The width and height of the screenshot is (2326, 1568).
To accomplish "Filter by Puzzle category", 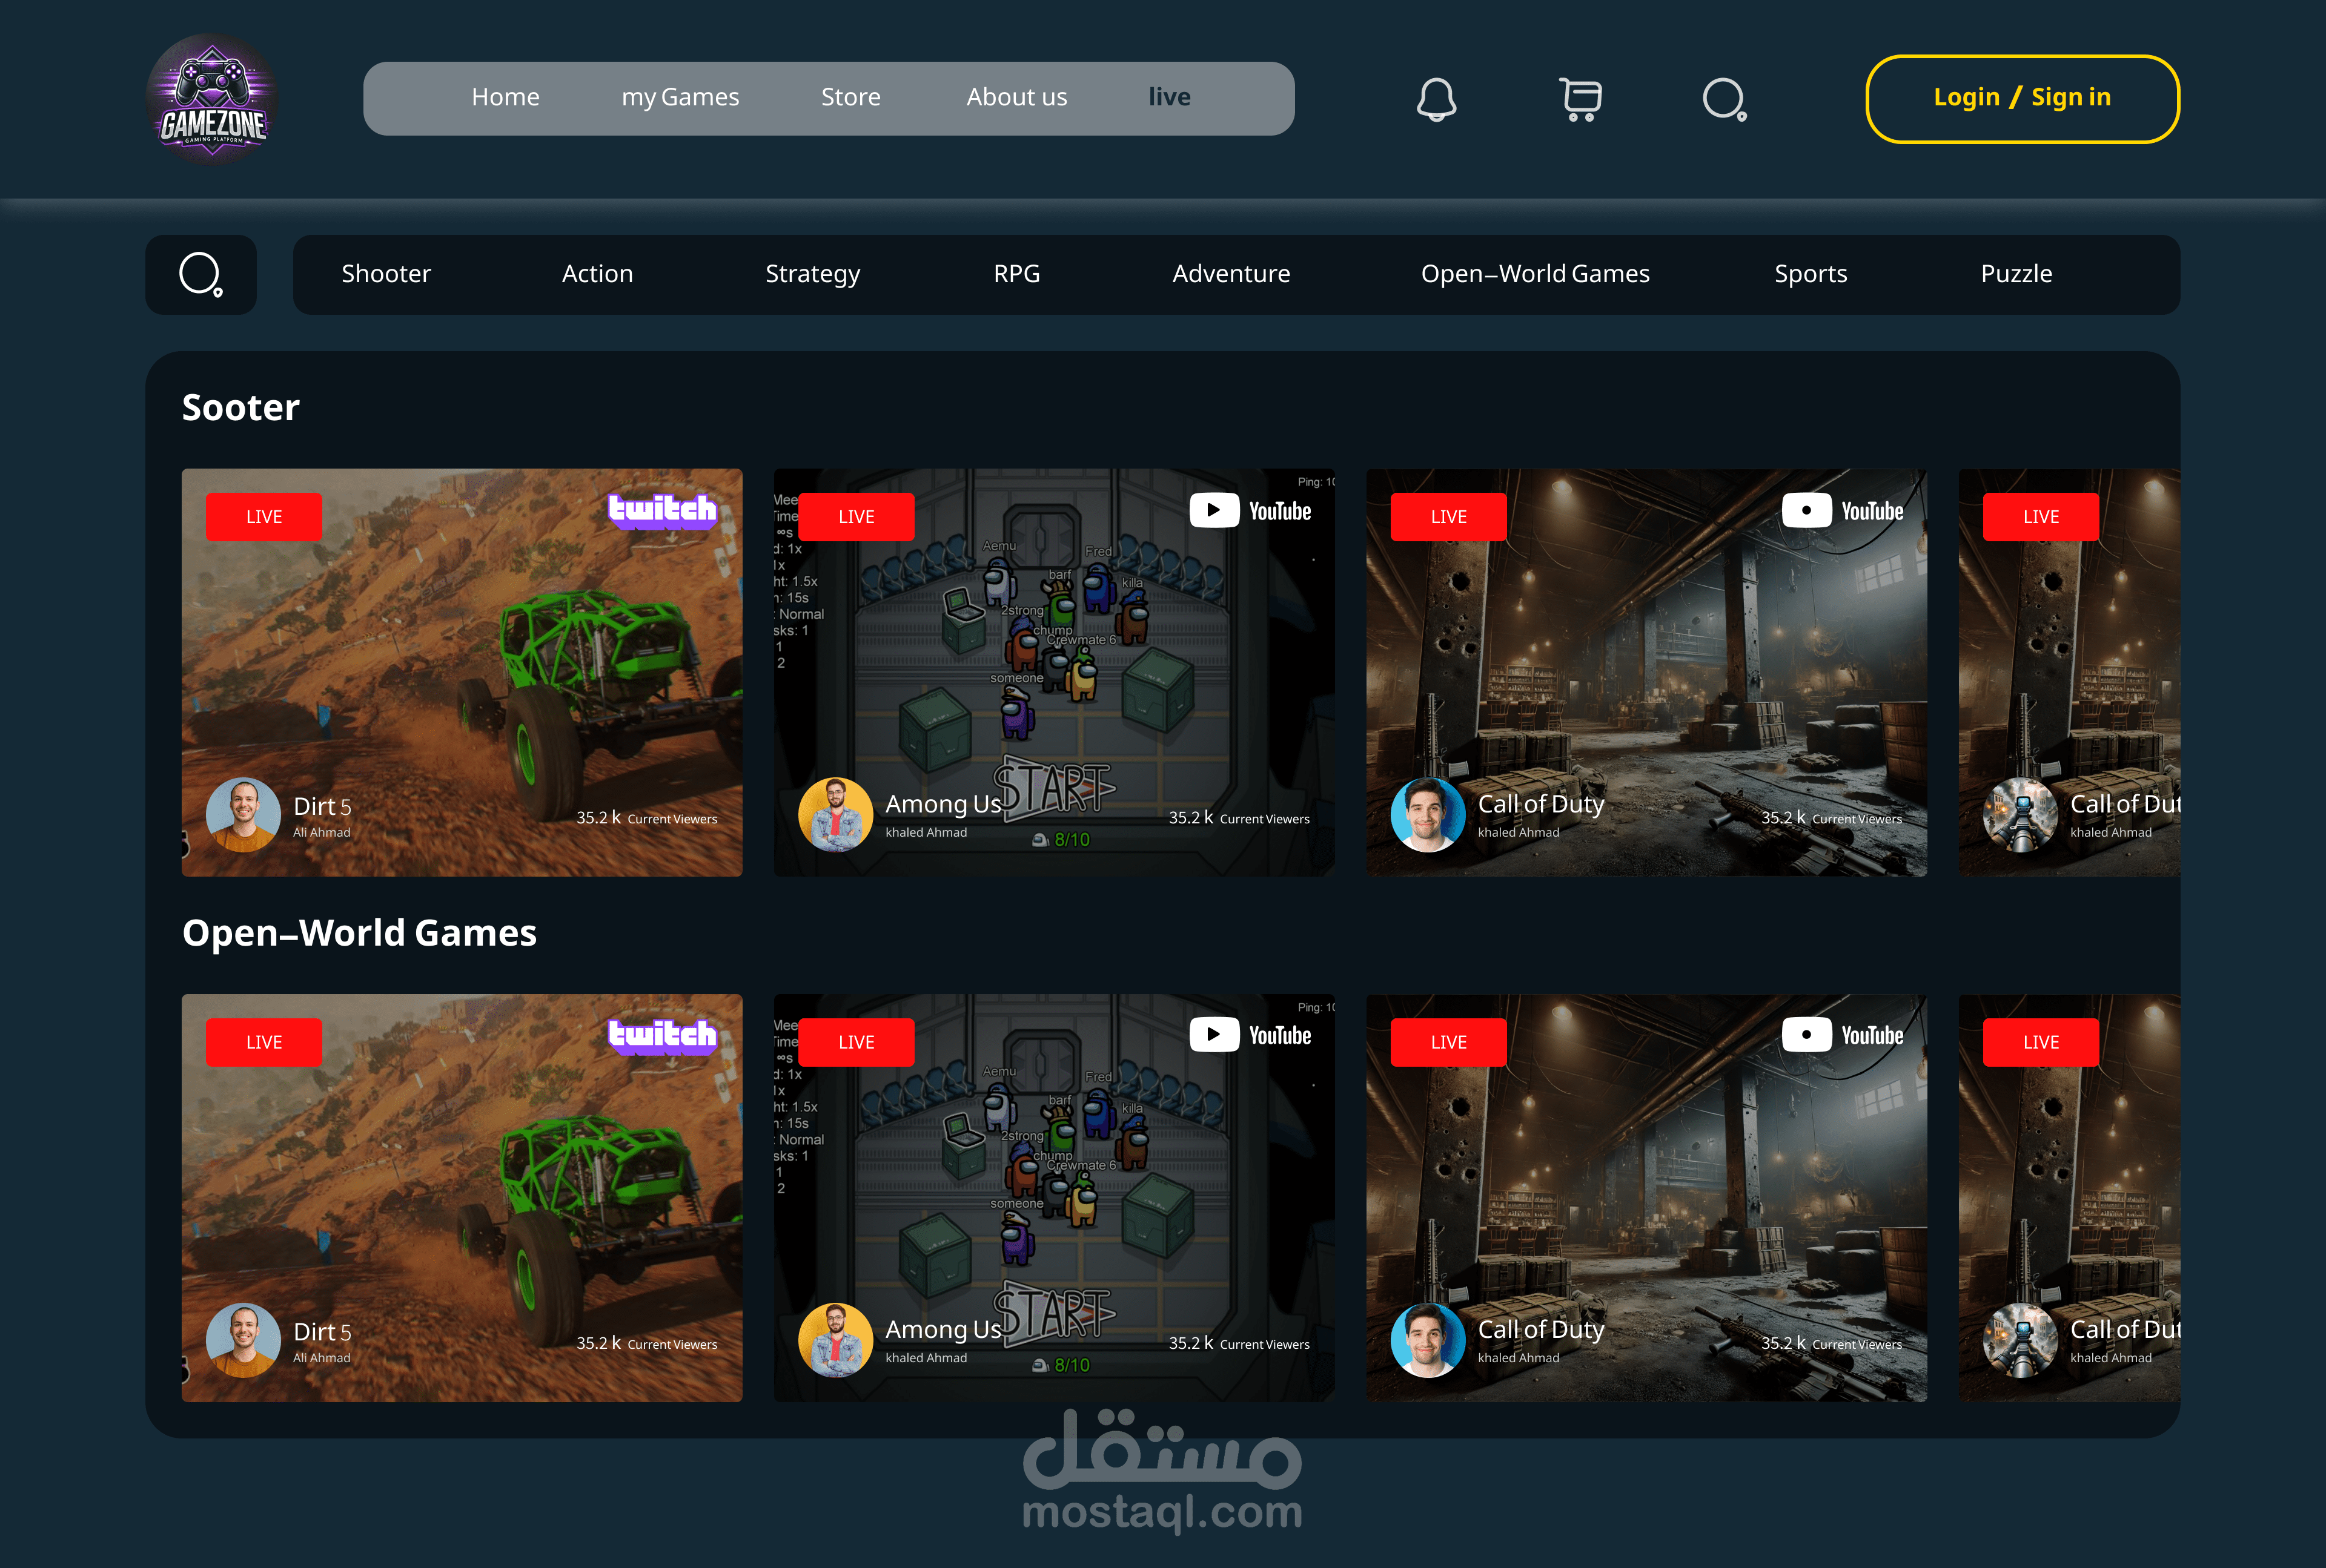I will [2016, 274].
